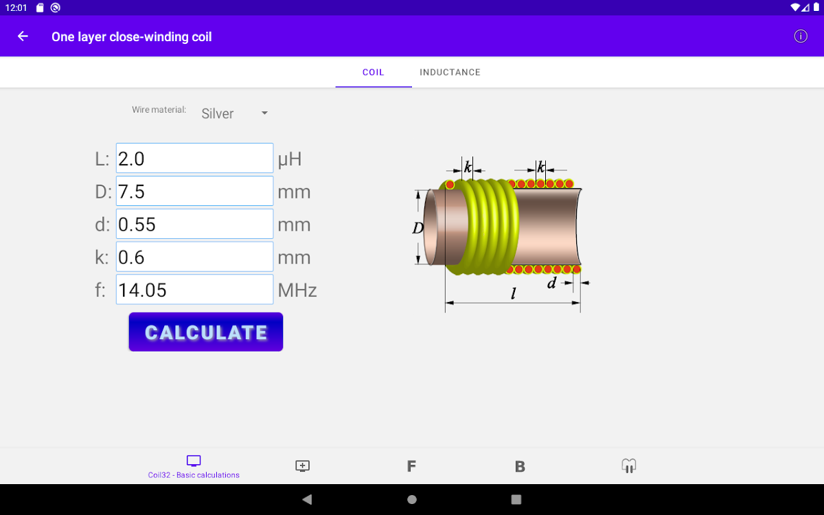The width and height of the screenshot is (824, 515).
Task: Open the B bottom navigation icon
Action: coord(520,466)
